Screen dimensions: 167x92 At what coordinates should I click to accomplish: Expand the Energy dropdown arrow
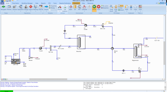[26, 11]
